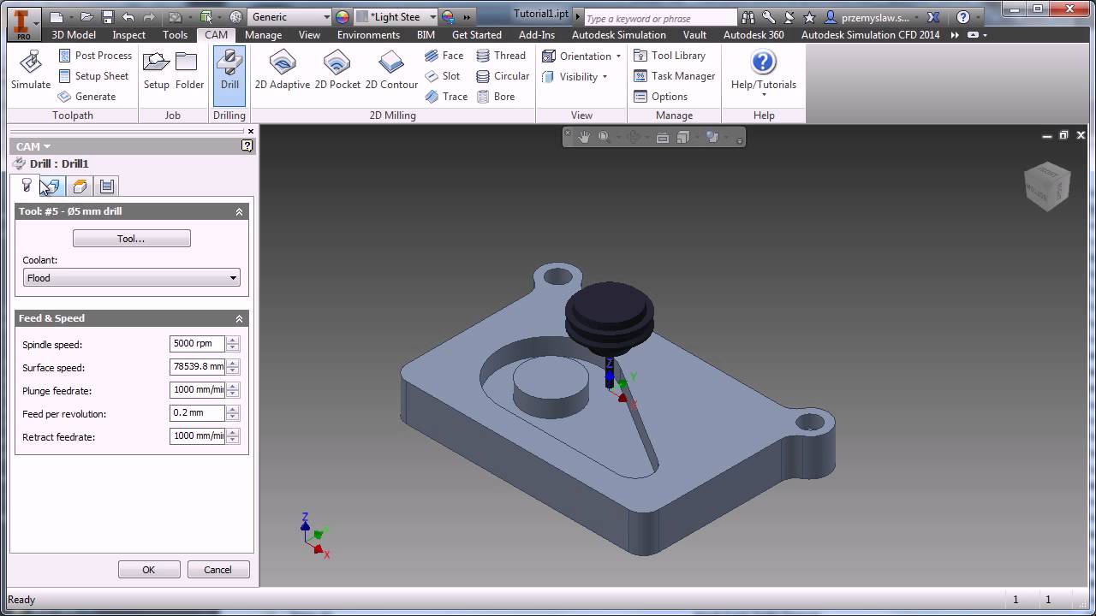Open the Environments ribbon tab
The width and height of the screenshot is (1096, 616).
point(368,34)
